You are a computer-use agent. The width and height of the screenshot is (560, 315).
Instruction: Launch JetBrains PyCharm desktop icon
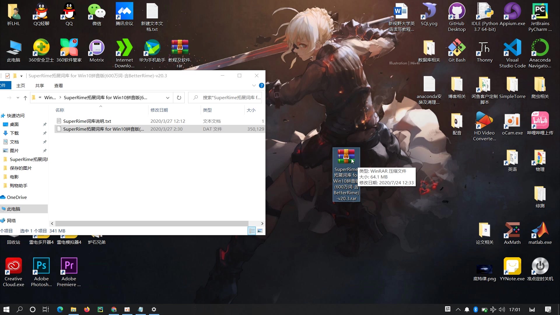540,17
